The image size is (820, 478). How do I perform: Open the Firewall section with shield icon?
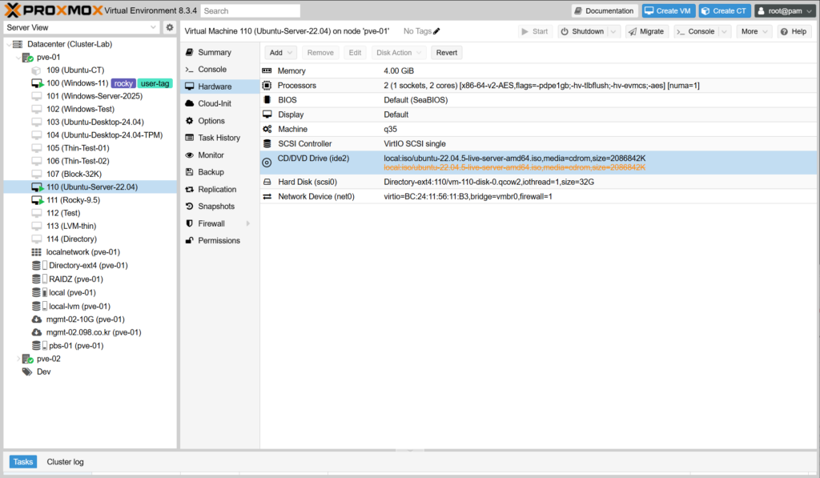(x=213, y=223)
